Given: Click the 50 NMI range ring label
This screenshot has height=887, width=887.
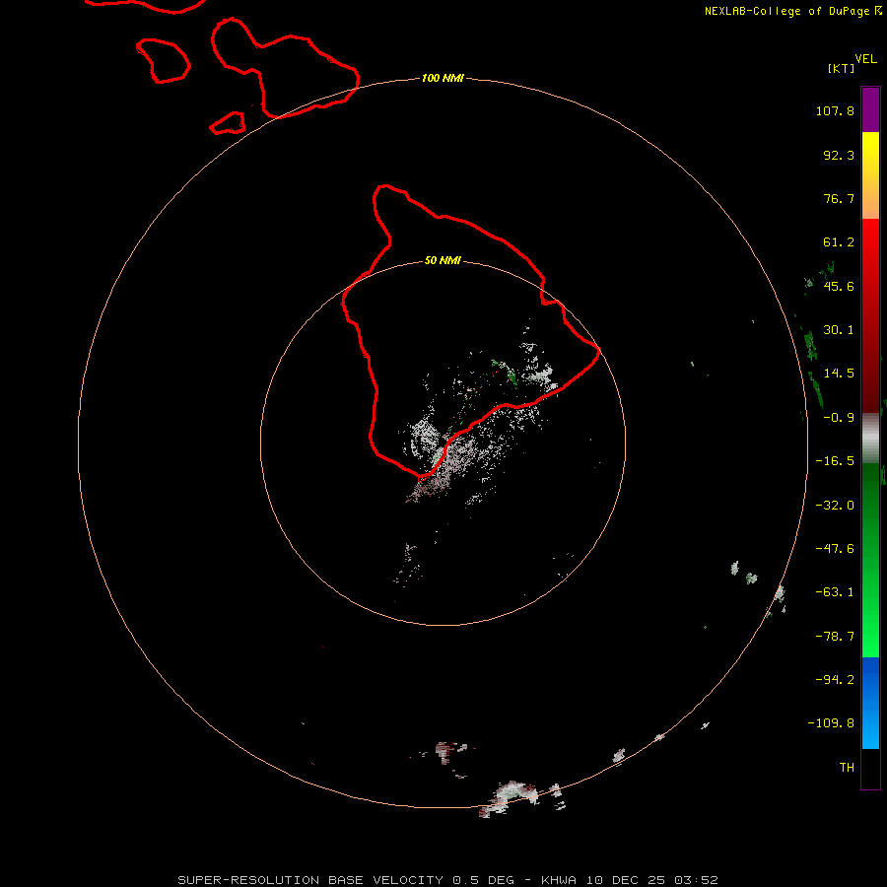Looking at the screenshot, I should (443, 261).
